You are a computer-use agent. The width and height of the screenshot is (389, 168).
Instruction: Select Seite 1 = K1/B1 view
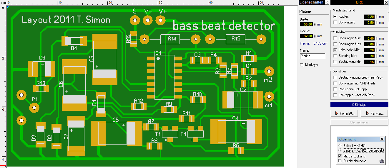coord(340,145)
